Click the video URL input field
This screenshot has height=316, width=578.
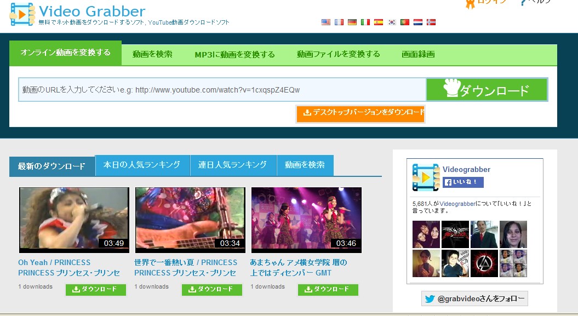coord(222,89)
